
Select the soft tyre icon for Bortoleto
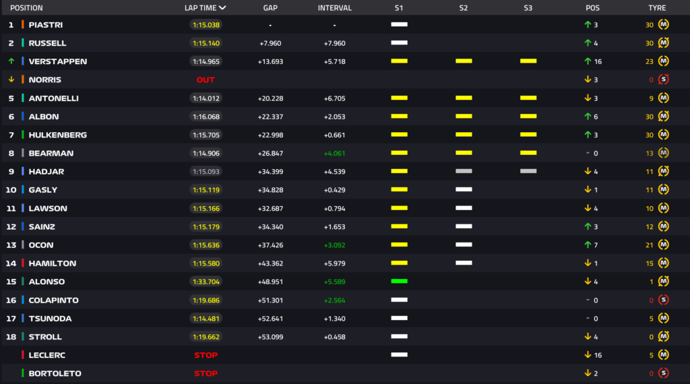tap(663, 373)
